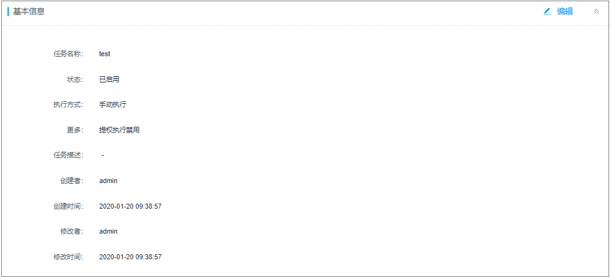Select the 修改时间 field label
611x278 pixels.
point(68,257)
